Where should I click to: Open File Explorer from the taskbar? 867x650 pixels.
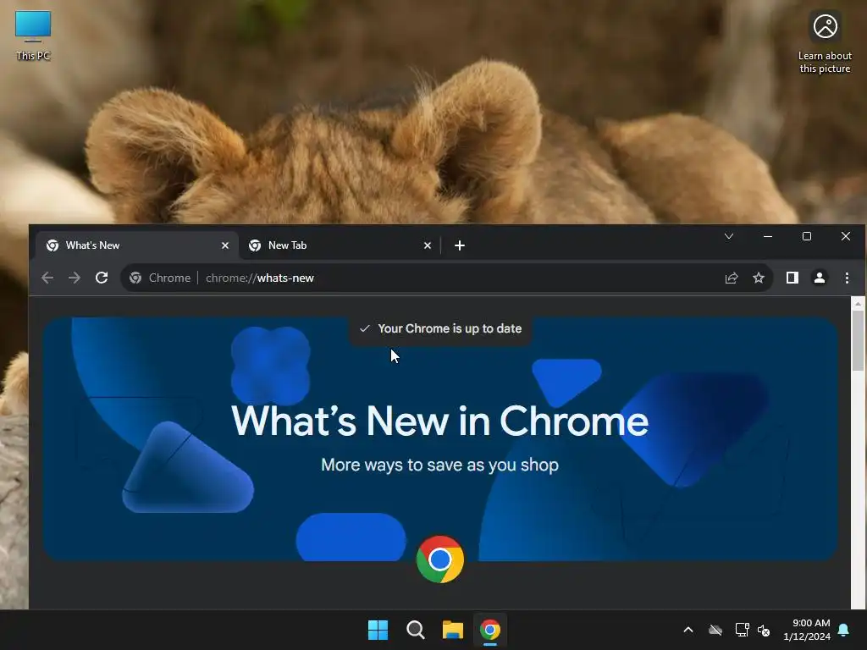[x=453, y=630]
